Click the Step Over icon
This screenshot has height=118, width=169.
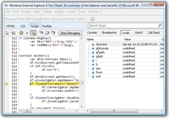click(x=47, y=33)
